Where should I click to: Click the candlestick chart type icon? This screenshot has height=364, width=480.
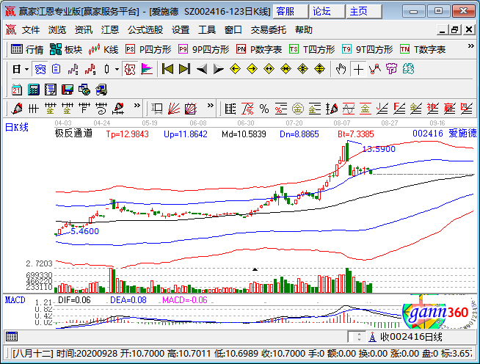click(x=107, y=69)
